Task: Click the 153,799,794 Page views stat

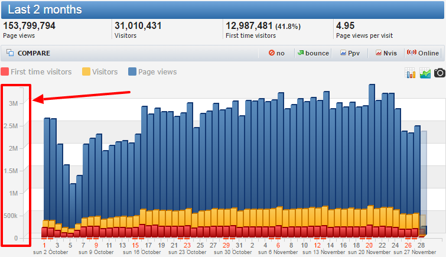Action: coord(30,26)
